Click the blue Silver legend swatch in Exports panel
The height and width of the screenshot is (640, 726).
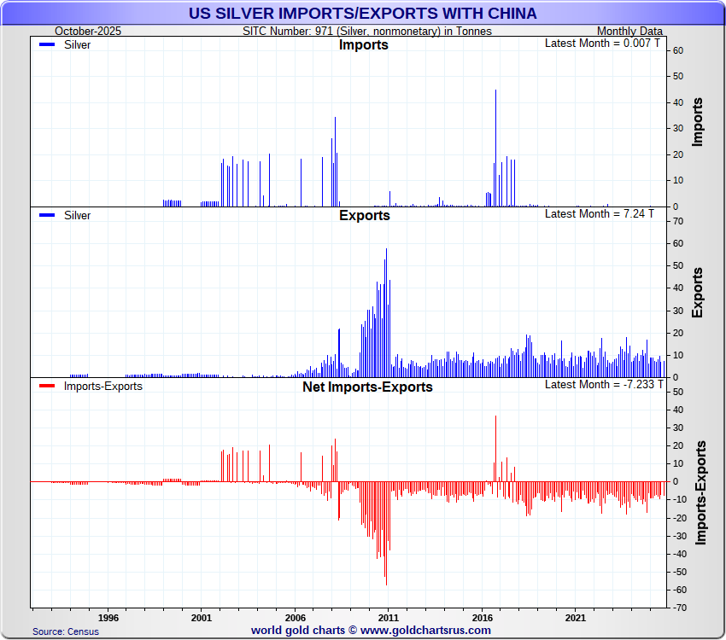[x=47, y=216]
